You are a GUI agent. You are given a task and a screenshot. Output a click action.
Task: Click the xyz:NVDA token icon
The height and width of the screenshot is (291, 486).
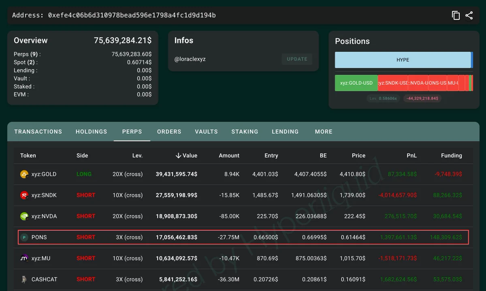pyautogui.click(x=24, y=216)
